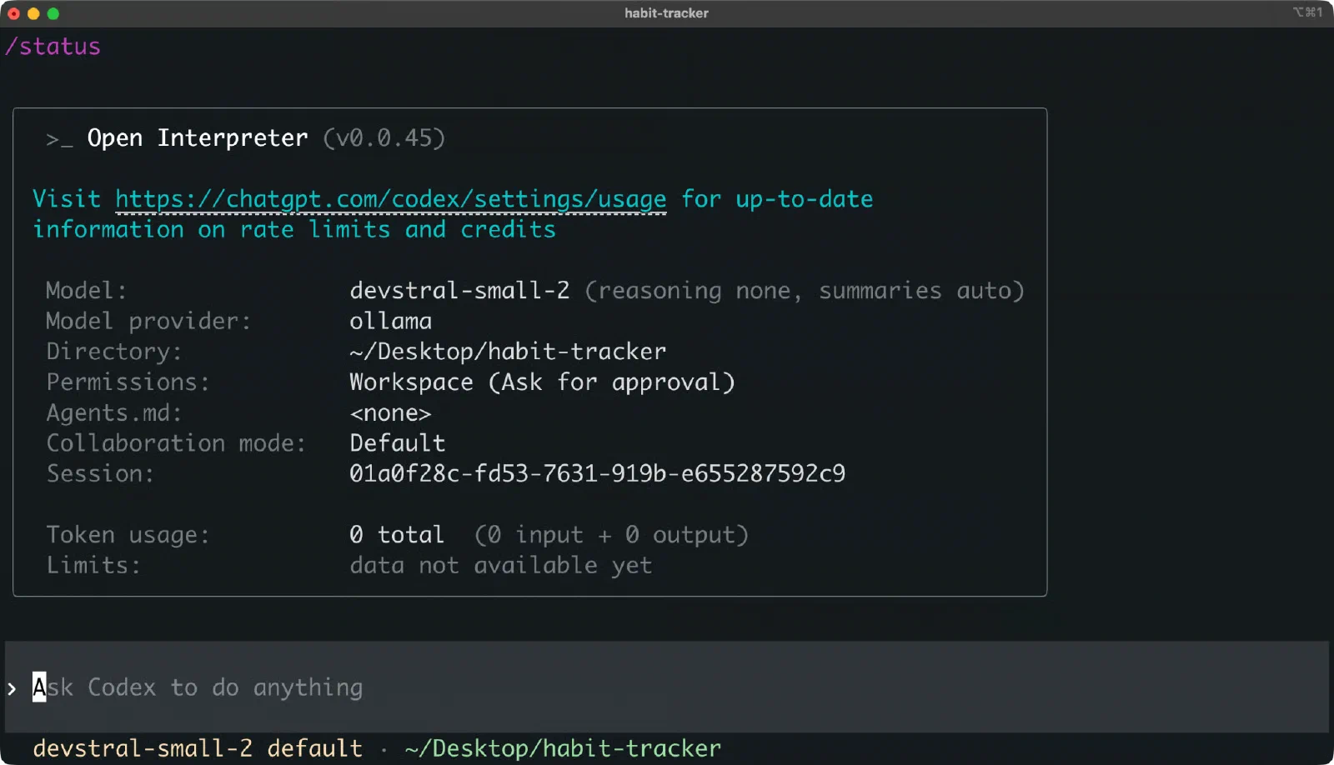Close the habit-tracker terminal window
The width and height of the screenshot is (1334, 765).
pyautogui.click(x=13, y=13)
